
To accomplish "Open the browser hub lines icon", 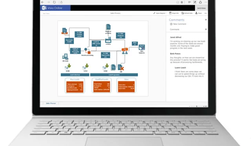I will [189, 2].
